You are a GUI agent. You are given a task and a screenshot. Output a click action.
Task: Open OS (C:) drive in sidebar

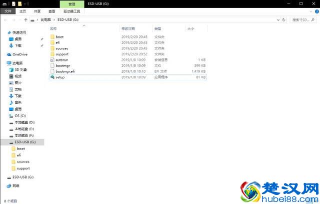click(x=20, y=115)
